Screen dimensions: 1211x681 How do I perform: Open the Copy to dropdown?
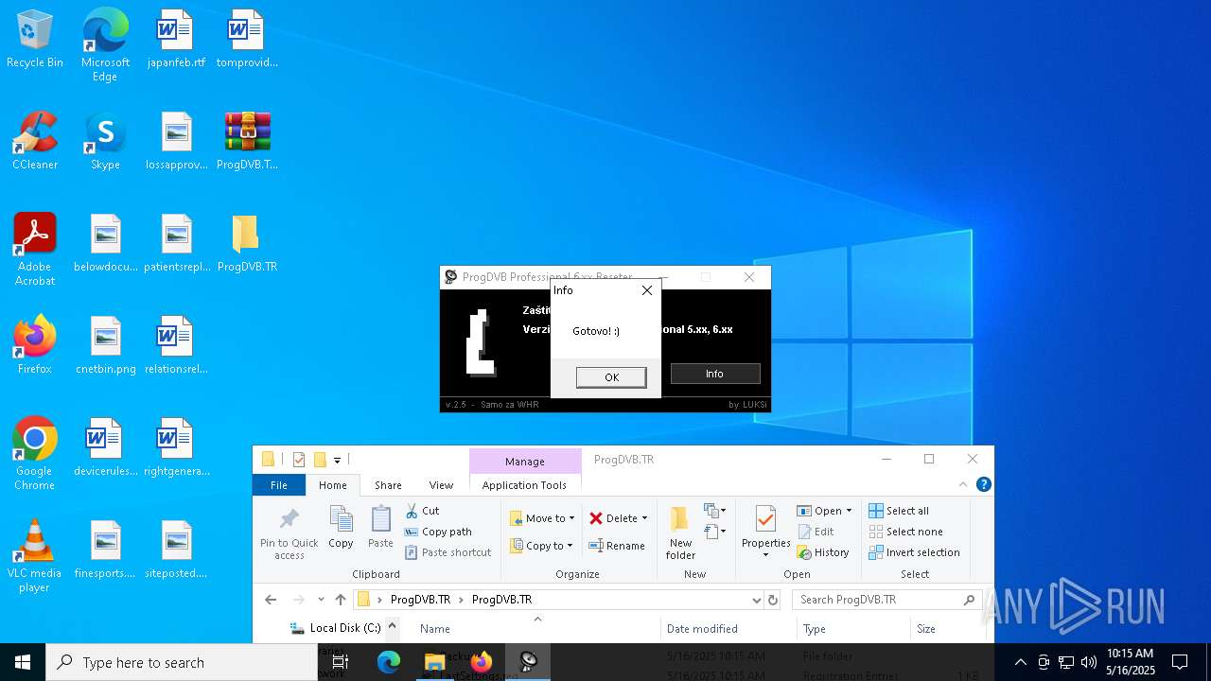pyautogui.click(x=541, y=546)
